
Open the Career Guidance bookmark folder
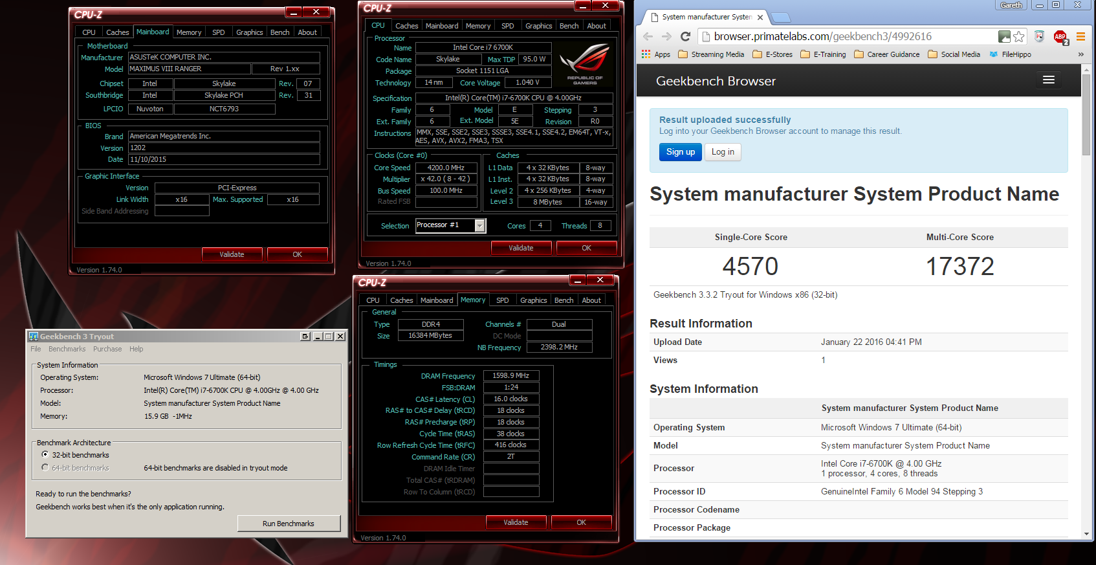point(886,54)
